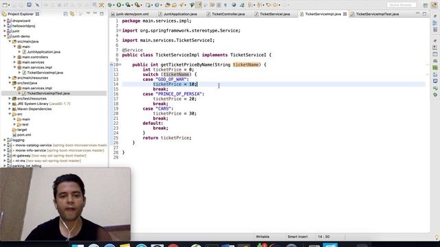Close the TicketServiceImpl.java tab
The width and height of the screenshot is (440, 247).
pyautogui.click(x=345, y=14)
